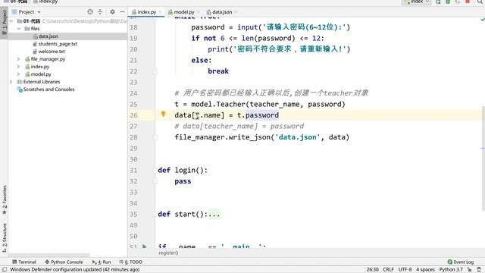
Task: Click the Collapse All icon in Project panel
Action: [x=100, y=12]
